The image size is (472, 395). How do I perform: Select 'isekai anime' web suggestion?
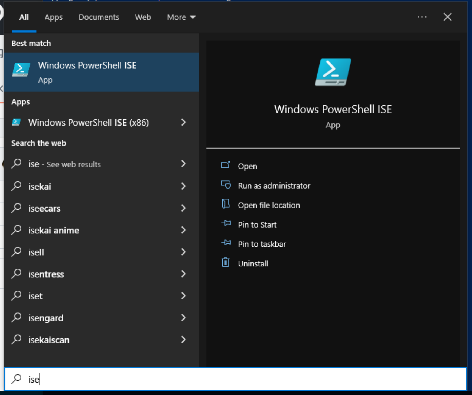pyautogui.click(x=102, y=230)
